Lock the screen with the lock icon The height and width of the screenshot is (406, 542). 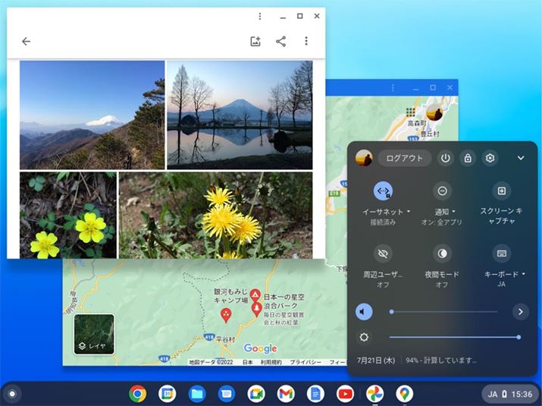(468, 158)
